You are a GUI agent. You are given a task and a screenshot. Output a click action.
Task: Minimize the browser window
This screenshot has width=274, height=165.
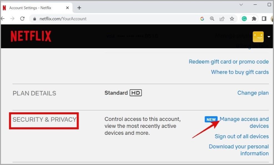[255, 5]
